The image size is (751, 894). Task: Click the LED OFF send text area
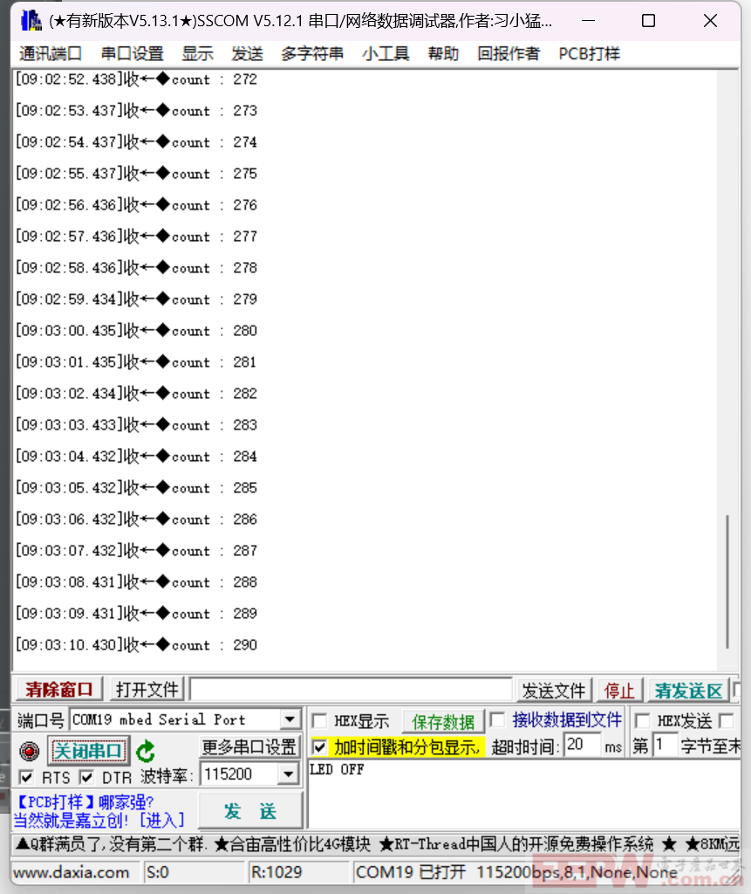click(x=523, y=793)
